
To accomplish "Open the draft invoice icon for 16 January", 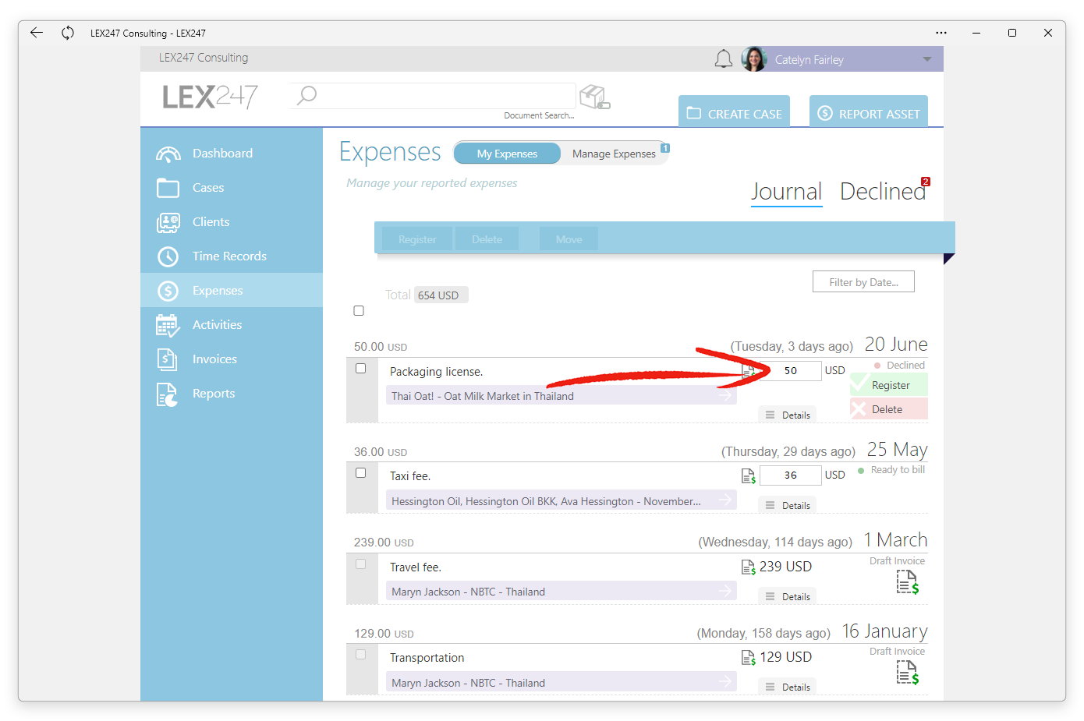I will 908,672.
